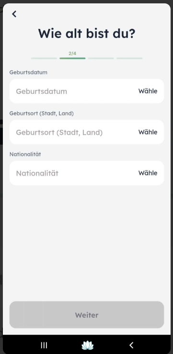
Task: Tap the bottom navigation back chevron
Action: coord(131,345)
